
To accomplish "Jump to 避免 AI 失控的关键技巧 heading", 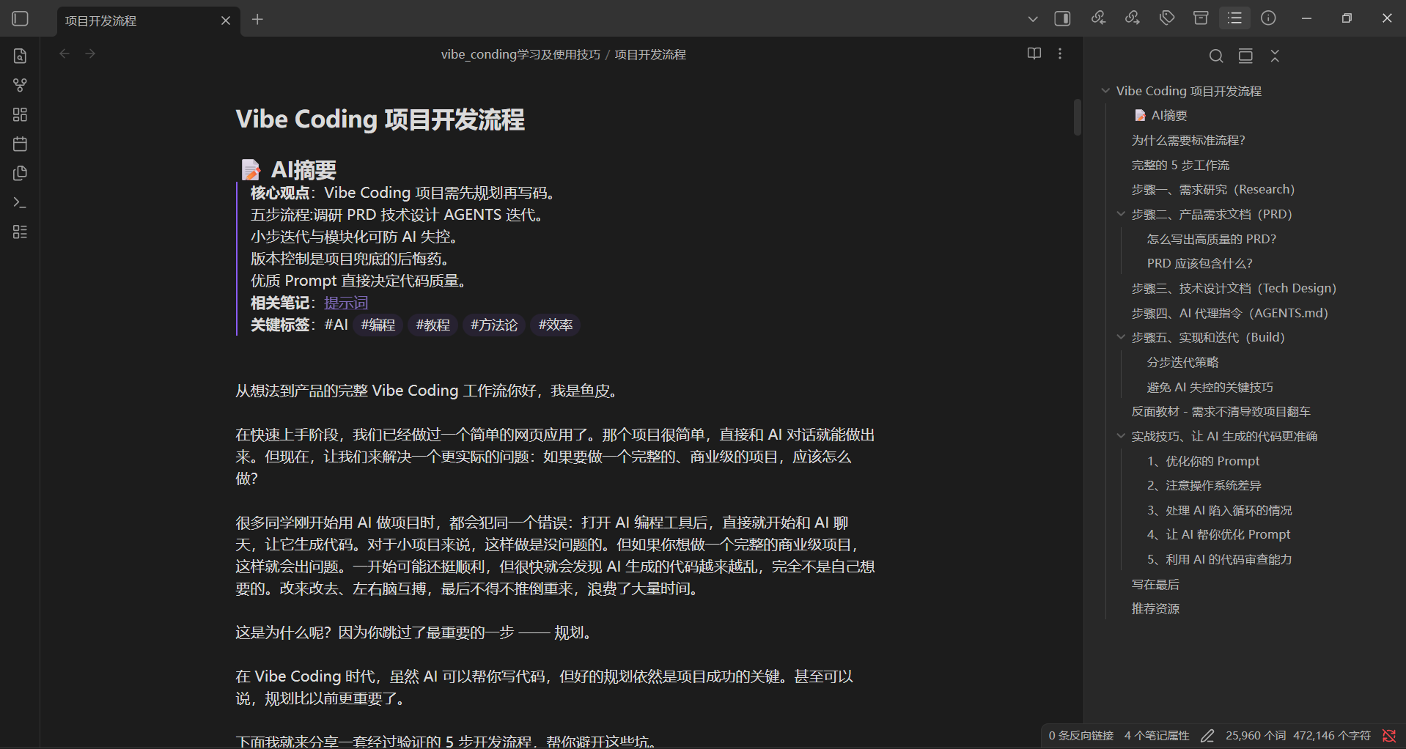I will pos(1210,387).
